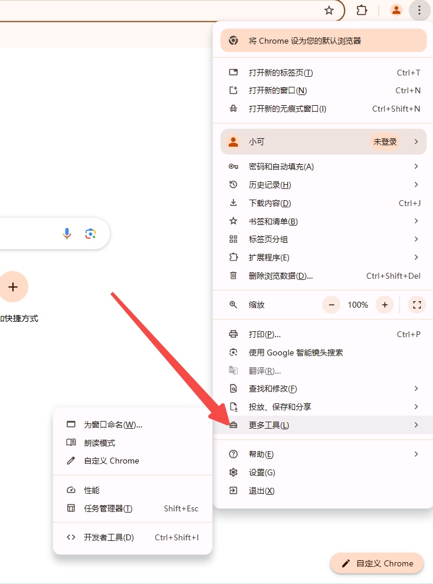433x584 pixels.
Task: Expand the 标签页分组 submenu chevron
Action: 416,239
